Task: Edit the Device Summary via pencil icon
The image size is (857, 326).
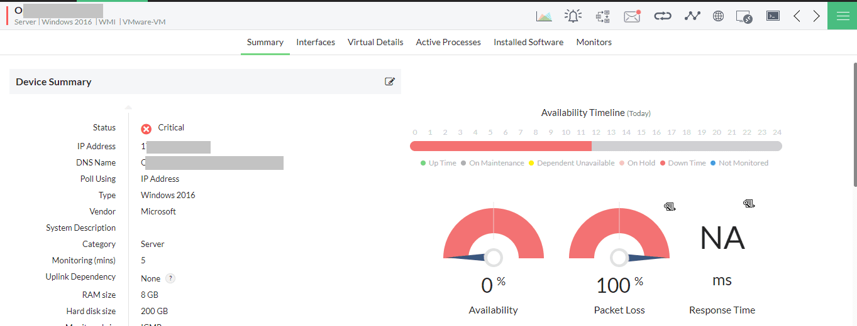Action: coord(390,81)
